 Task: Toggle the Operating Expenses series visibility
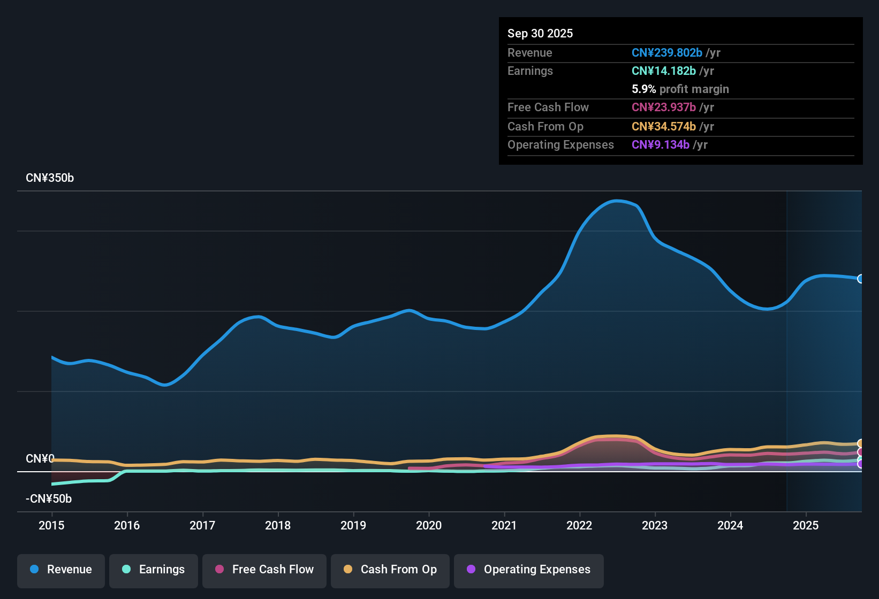[528, 570]
